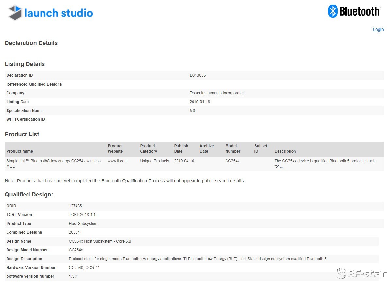Click the Bluetooth logo icon

(333, 11)
